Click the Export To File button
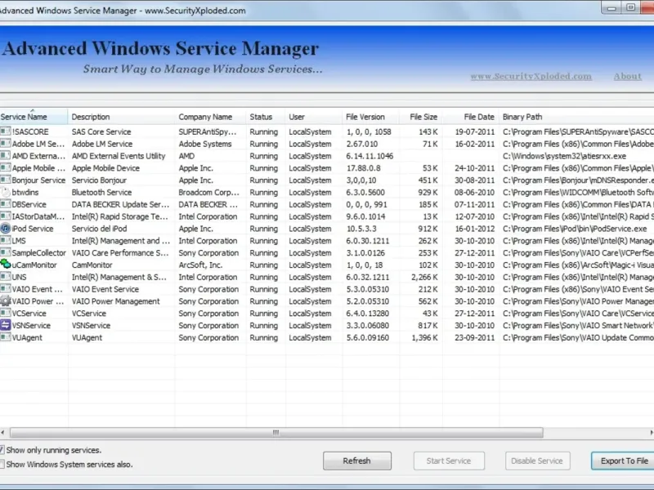This screenshot has height=490, width=654. pos(623,461)
